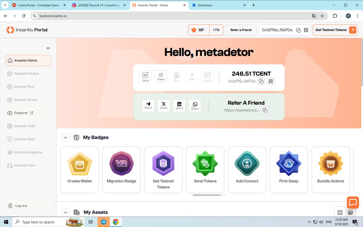
Task: Share referral via X
Action: click(x=164, y=106)
